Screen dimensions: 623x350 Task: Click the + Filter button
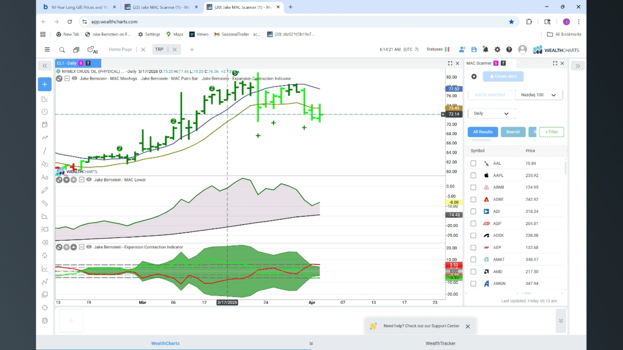551,132
